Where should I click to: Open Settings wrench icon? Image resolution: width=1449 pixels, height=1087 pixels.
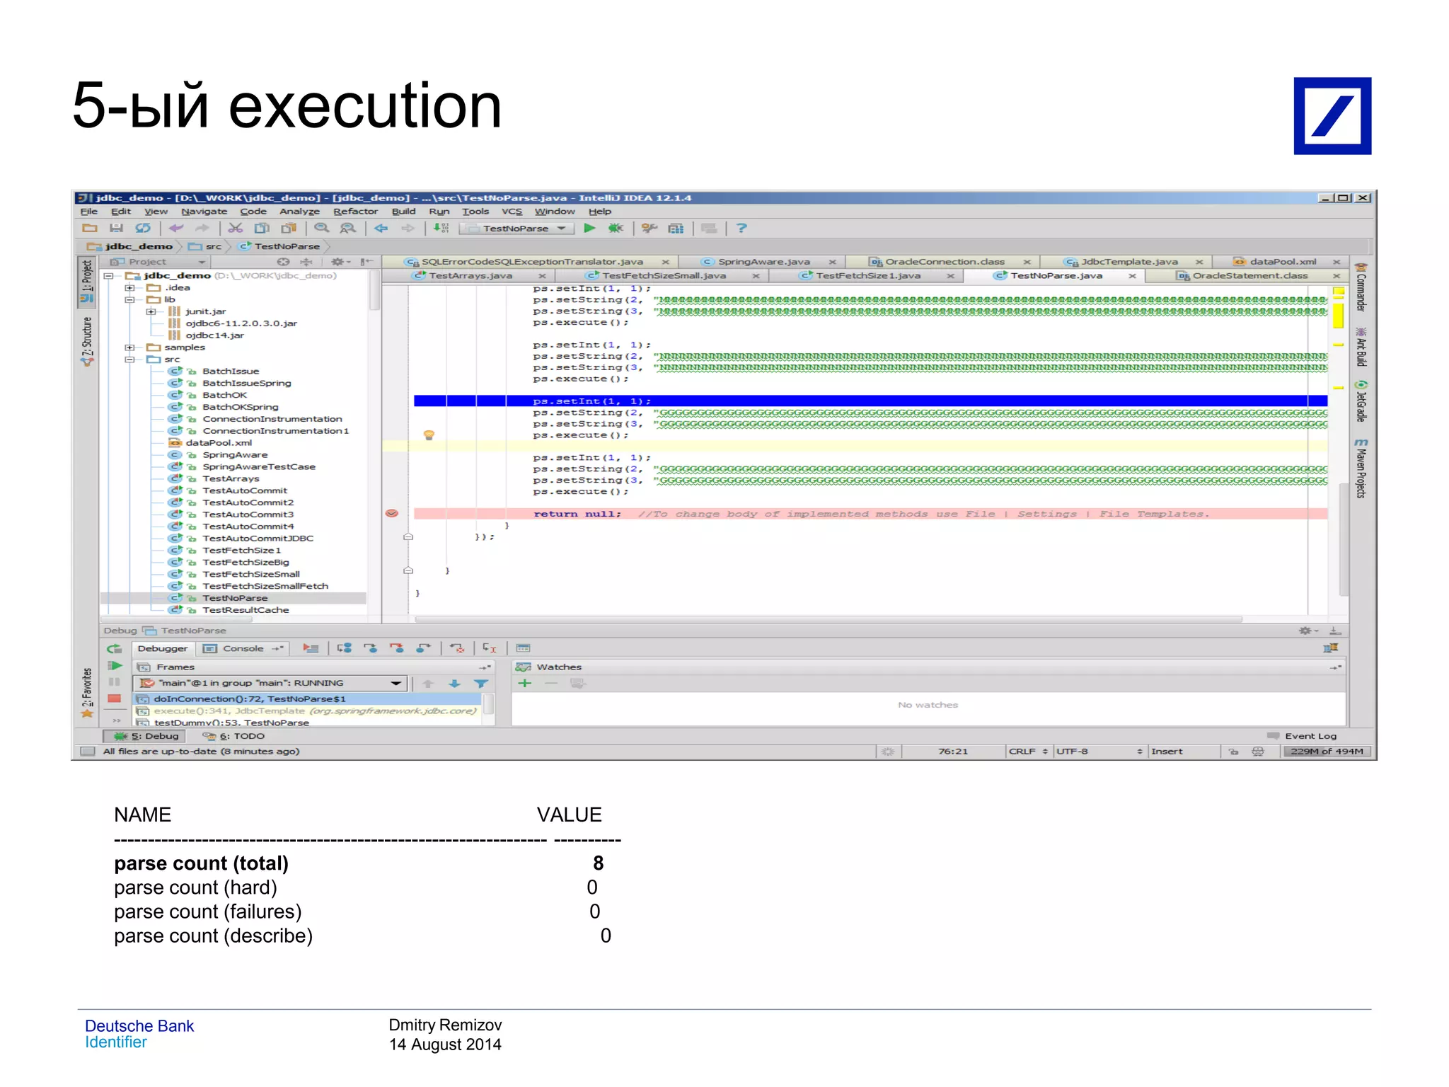[649, 228]
